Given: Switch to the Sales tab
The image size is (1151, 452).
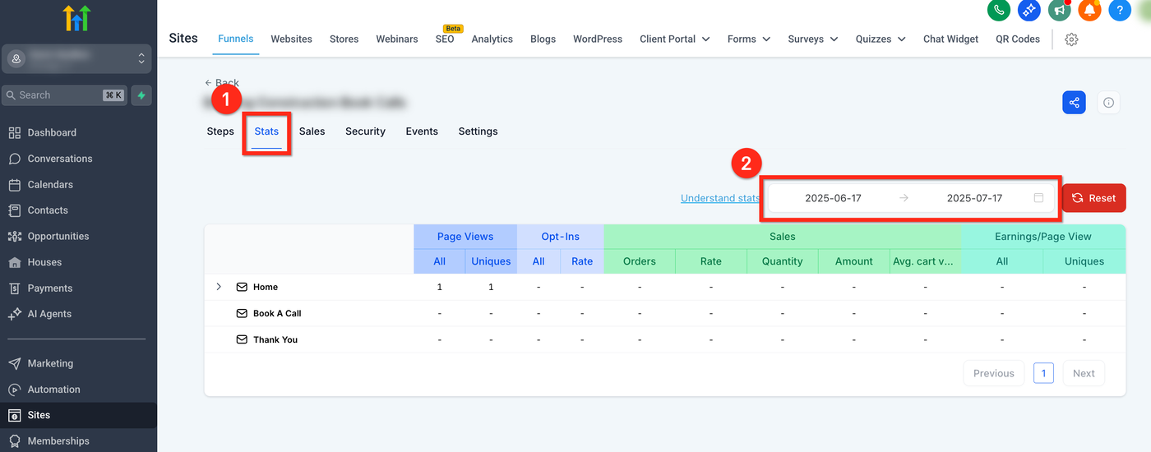Looking at the screenshot, I should coord(312,131).
